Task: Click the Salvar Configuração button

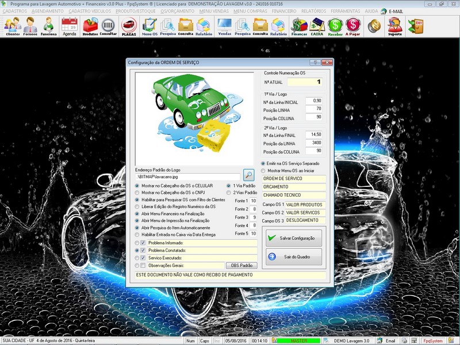Action: [x=294, y=238]
